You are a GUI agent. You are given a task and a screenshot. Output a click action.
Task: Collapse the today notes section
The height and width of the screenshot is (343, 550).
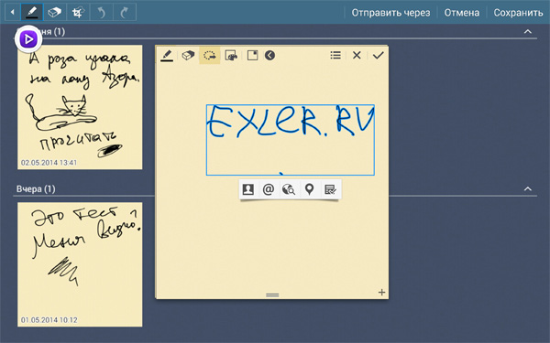[x=528, y=31]
